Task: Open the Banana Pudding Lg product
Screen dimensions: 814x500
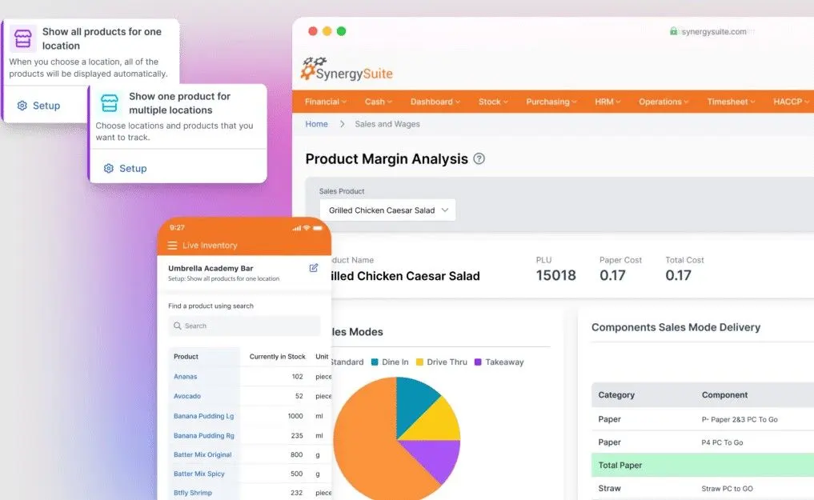Action: [203, 416]
